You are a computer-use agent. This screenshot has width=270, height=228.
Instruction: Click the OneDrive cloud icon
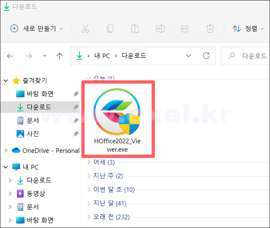click(16, 150)
